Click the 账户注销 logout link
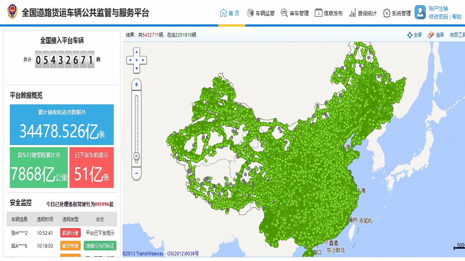The height and width of the screenshot is (261, 465). (438, 8)
